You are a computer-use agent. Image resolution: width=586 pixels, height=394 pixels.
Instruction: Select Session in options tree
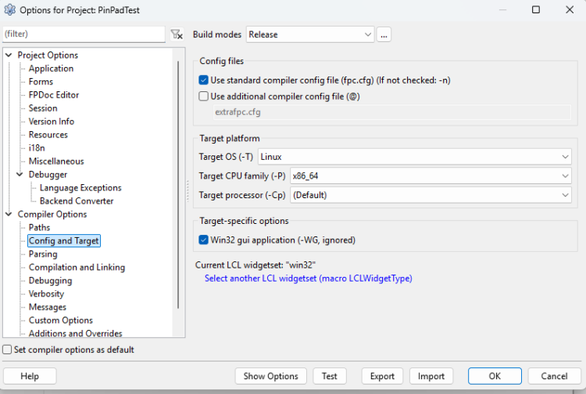[x=43, y=108]
